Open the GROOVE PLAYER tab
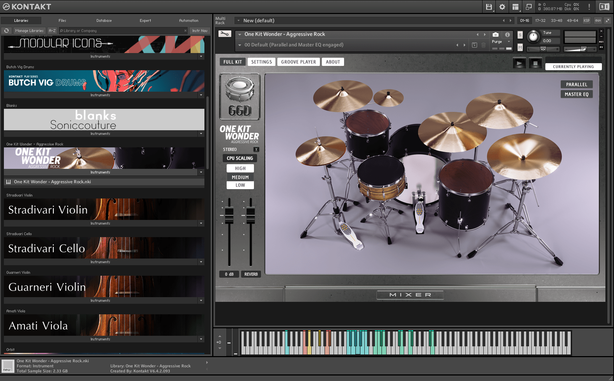 pyautogui.click(x=298, y=62)
